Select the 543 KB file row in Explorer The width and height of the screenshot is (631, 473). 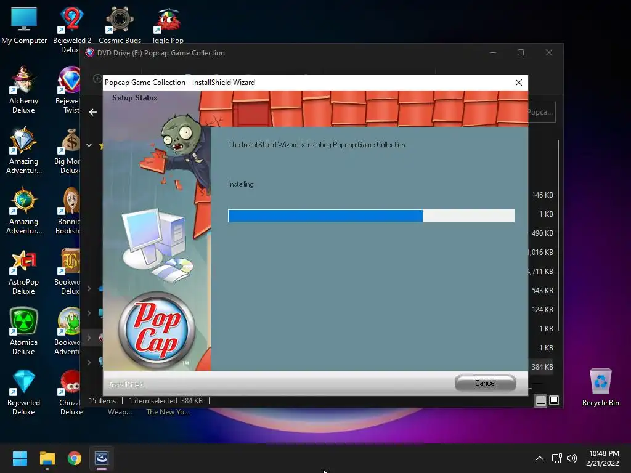coord(542,291)
